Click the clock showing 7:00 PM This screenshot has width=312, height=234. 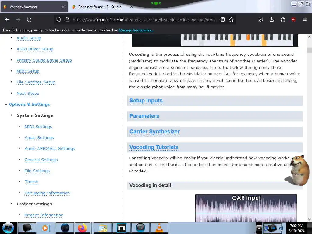click(296, 226)
